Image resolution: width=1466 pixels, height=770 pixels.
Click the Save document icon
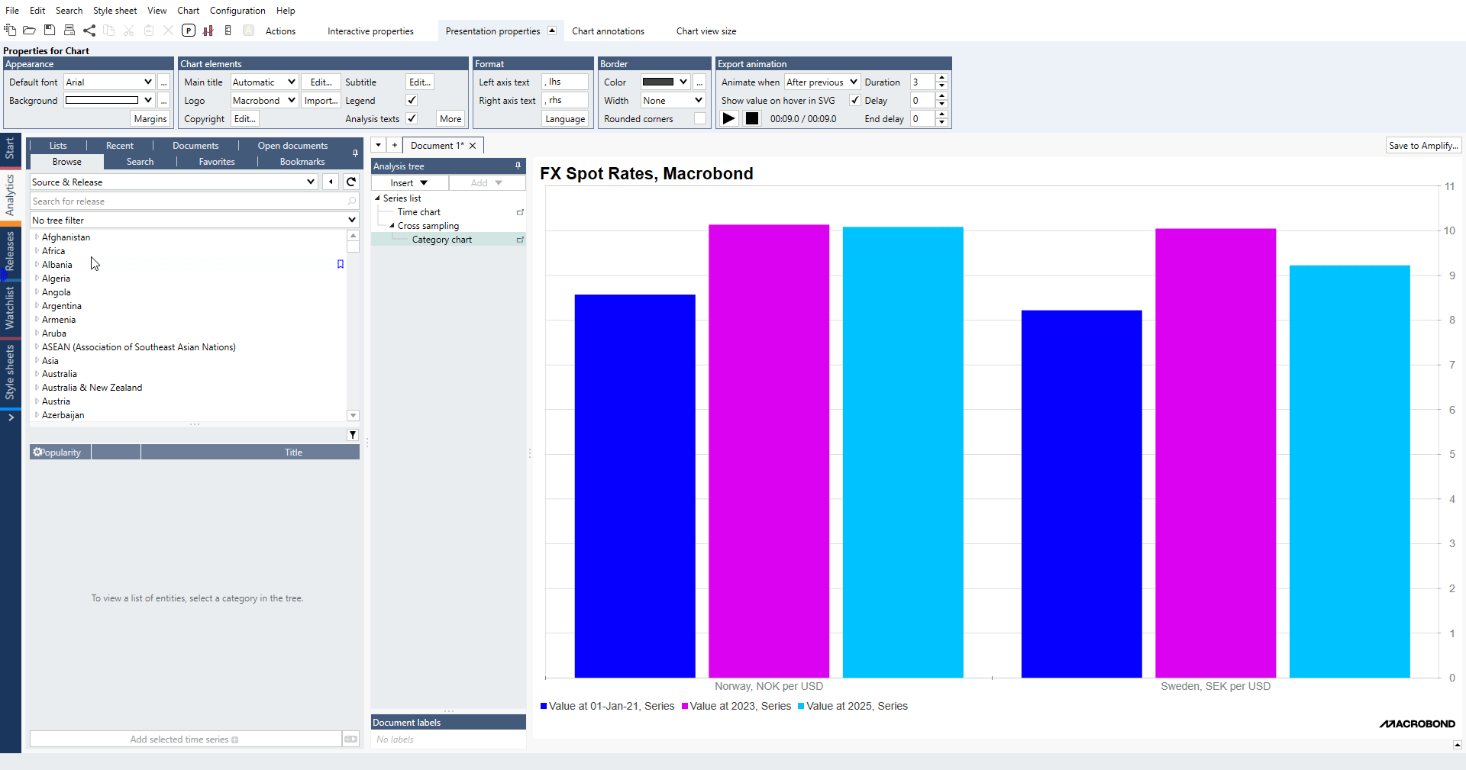tap(50, 31)
